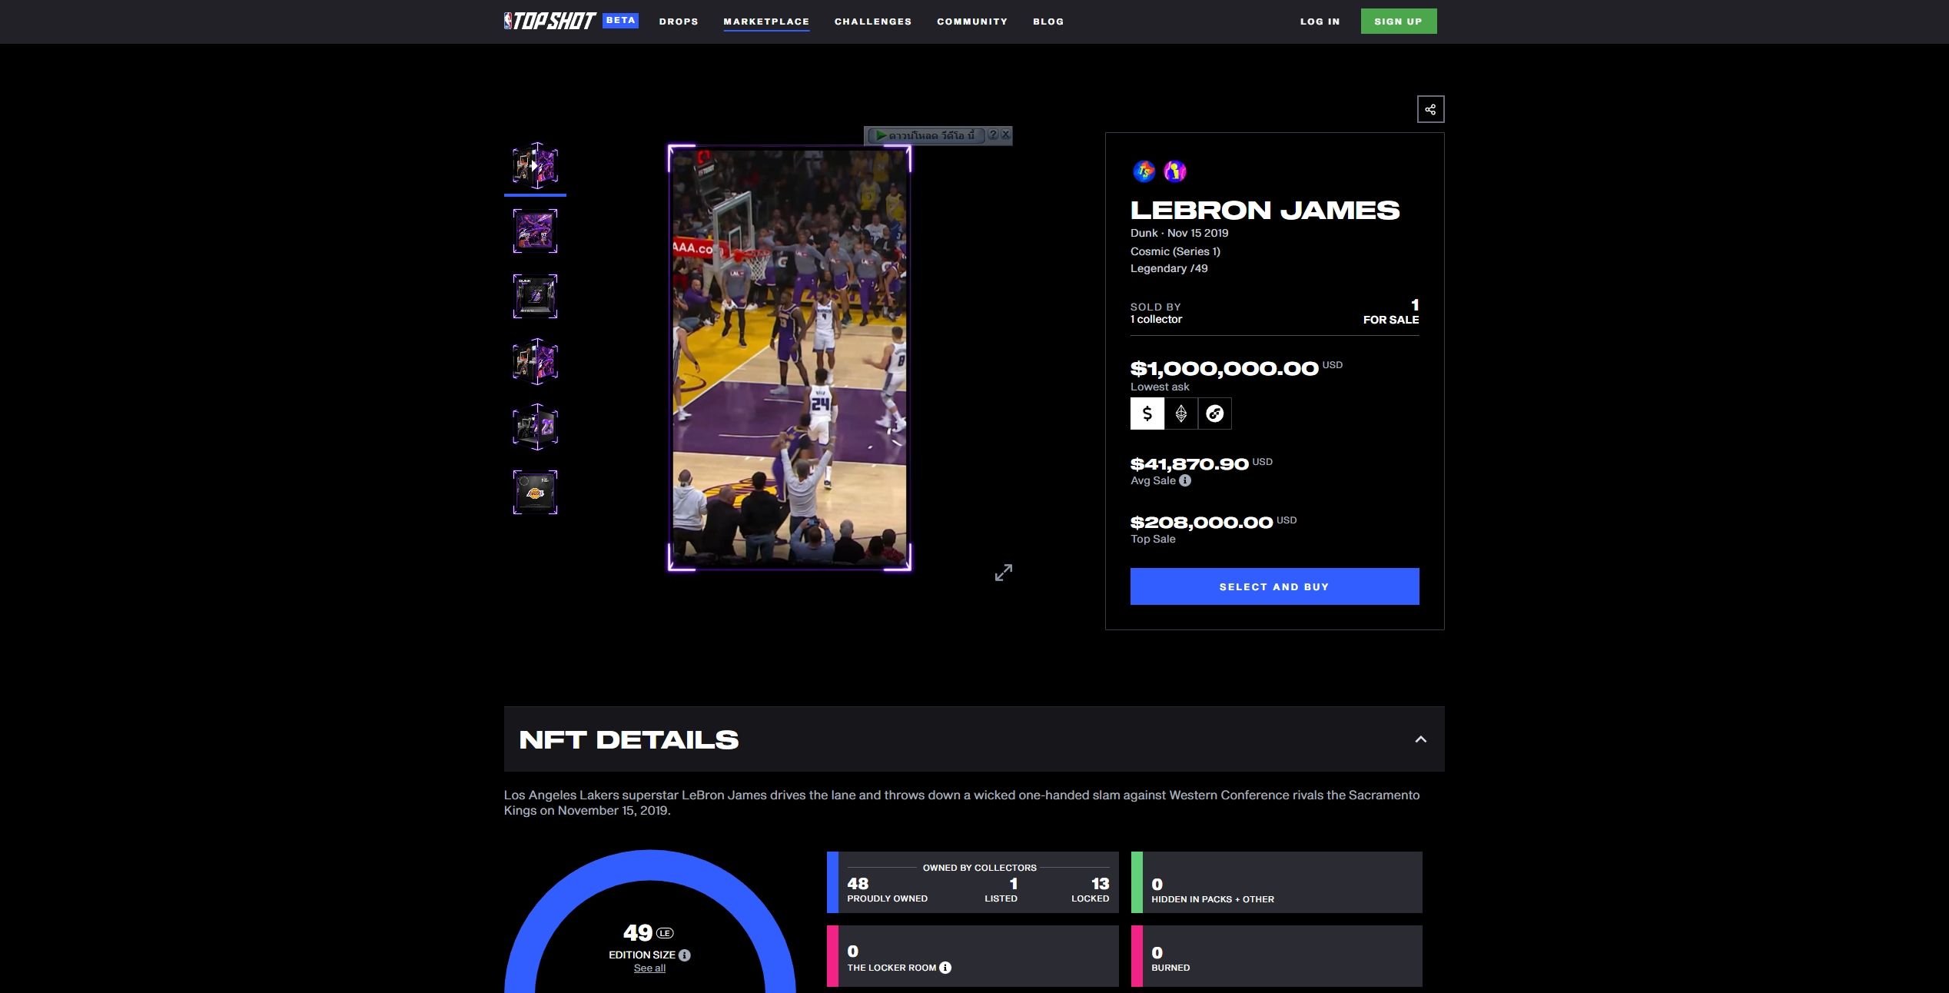1949x993 pixels.
Task: Click the help question mark on download bar
Action: [x=992, y=135]
